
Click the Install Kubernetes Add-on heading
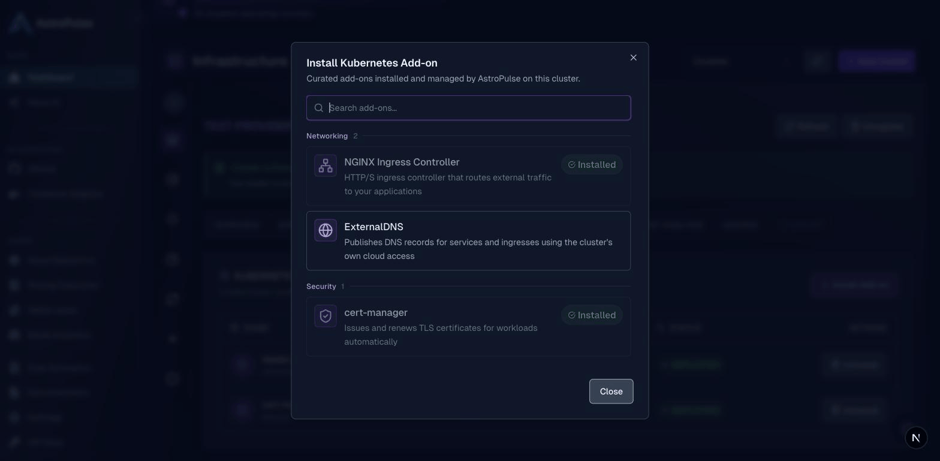pyautogui.click(x=372, y=63)
